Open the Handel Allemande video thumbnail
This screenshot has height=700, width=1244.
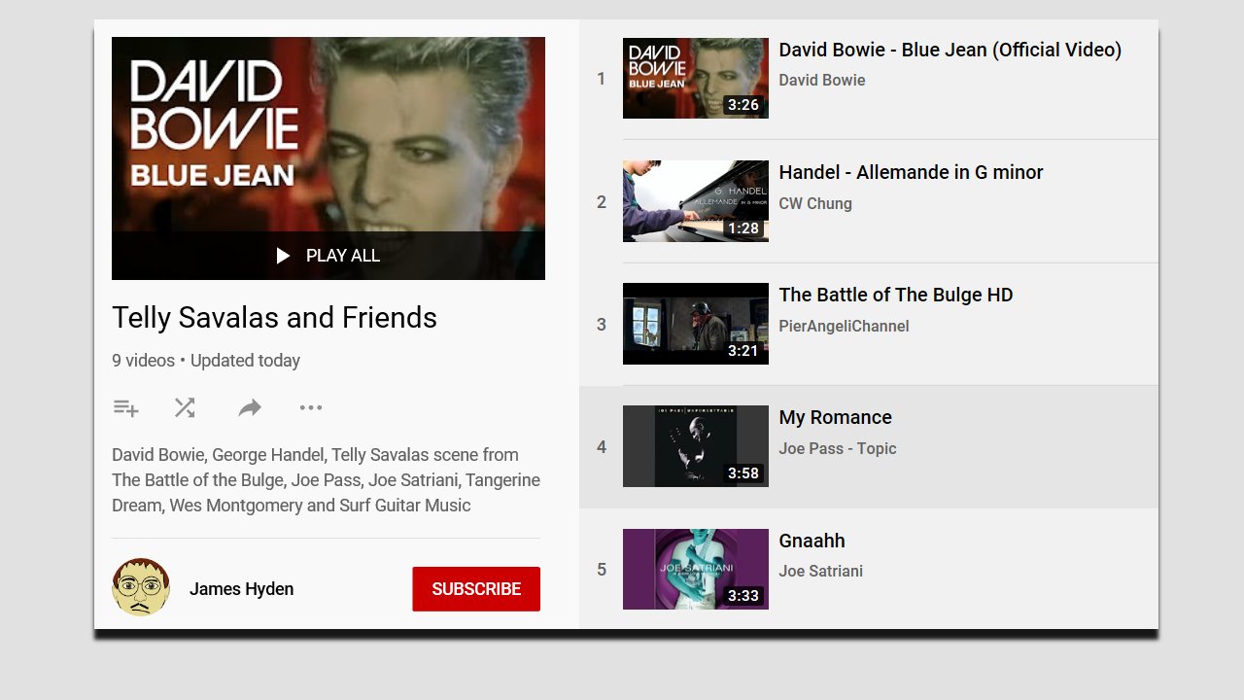[x=696, y=201]
